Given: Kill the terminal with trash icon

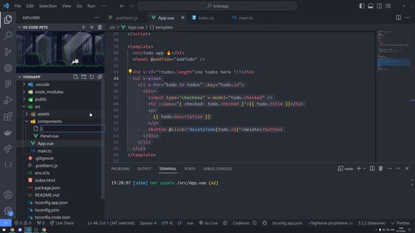Looking at the screenshot, I should (381, 168).
